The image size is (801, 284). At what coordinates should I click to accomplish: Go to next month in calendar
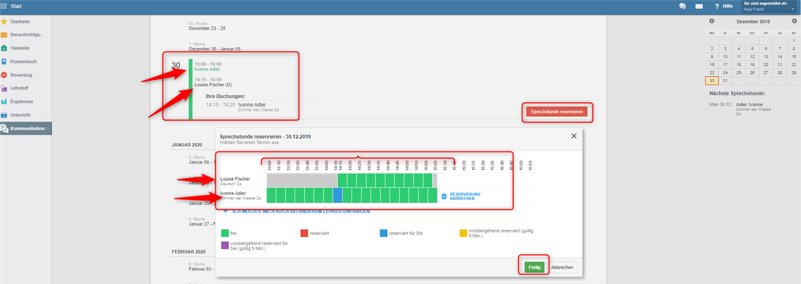click(794, 21)
